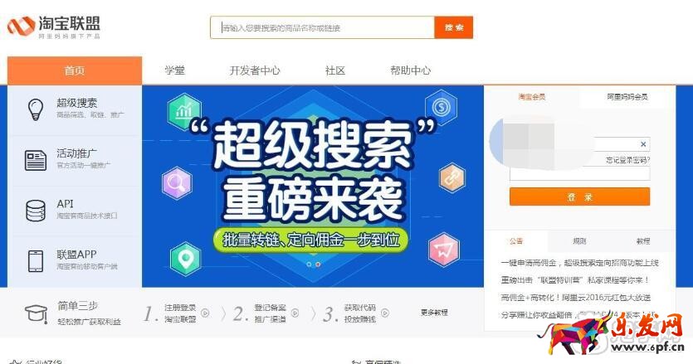This screenshot has height=364, width=693.
Task: Open the 忘记登录密码 link
Action: (x=627, y=160)
